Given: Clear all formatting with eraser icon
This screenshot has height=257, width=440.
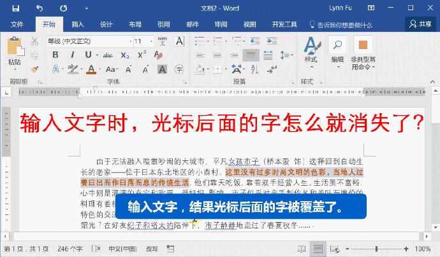Looking at the screenshot, I should pyautogui.click(x=158, y=55).
